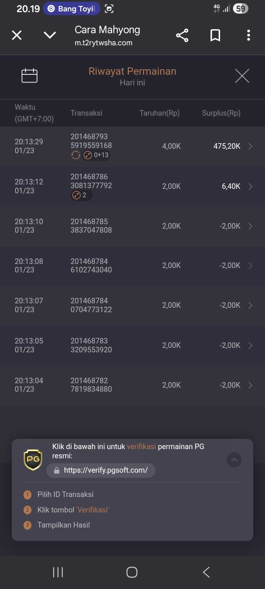This screenshot has width=265, height=589.
Task: Tap the orange 'verifikasi' link text
Action: [141, 447]
